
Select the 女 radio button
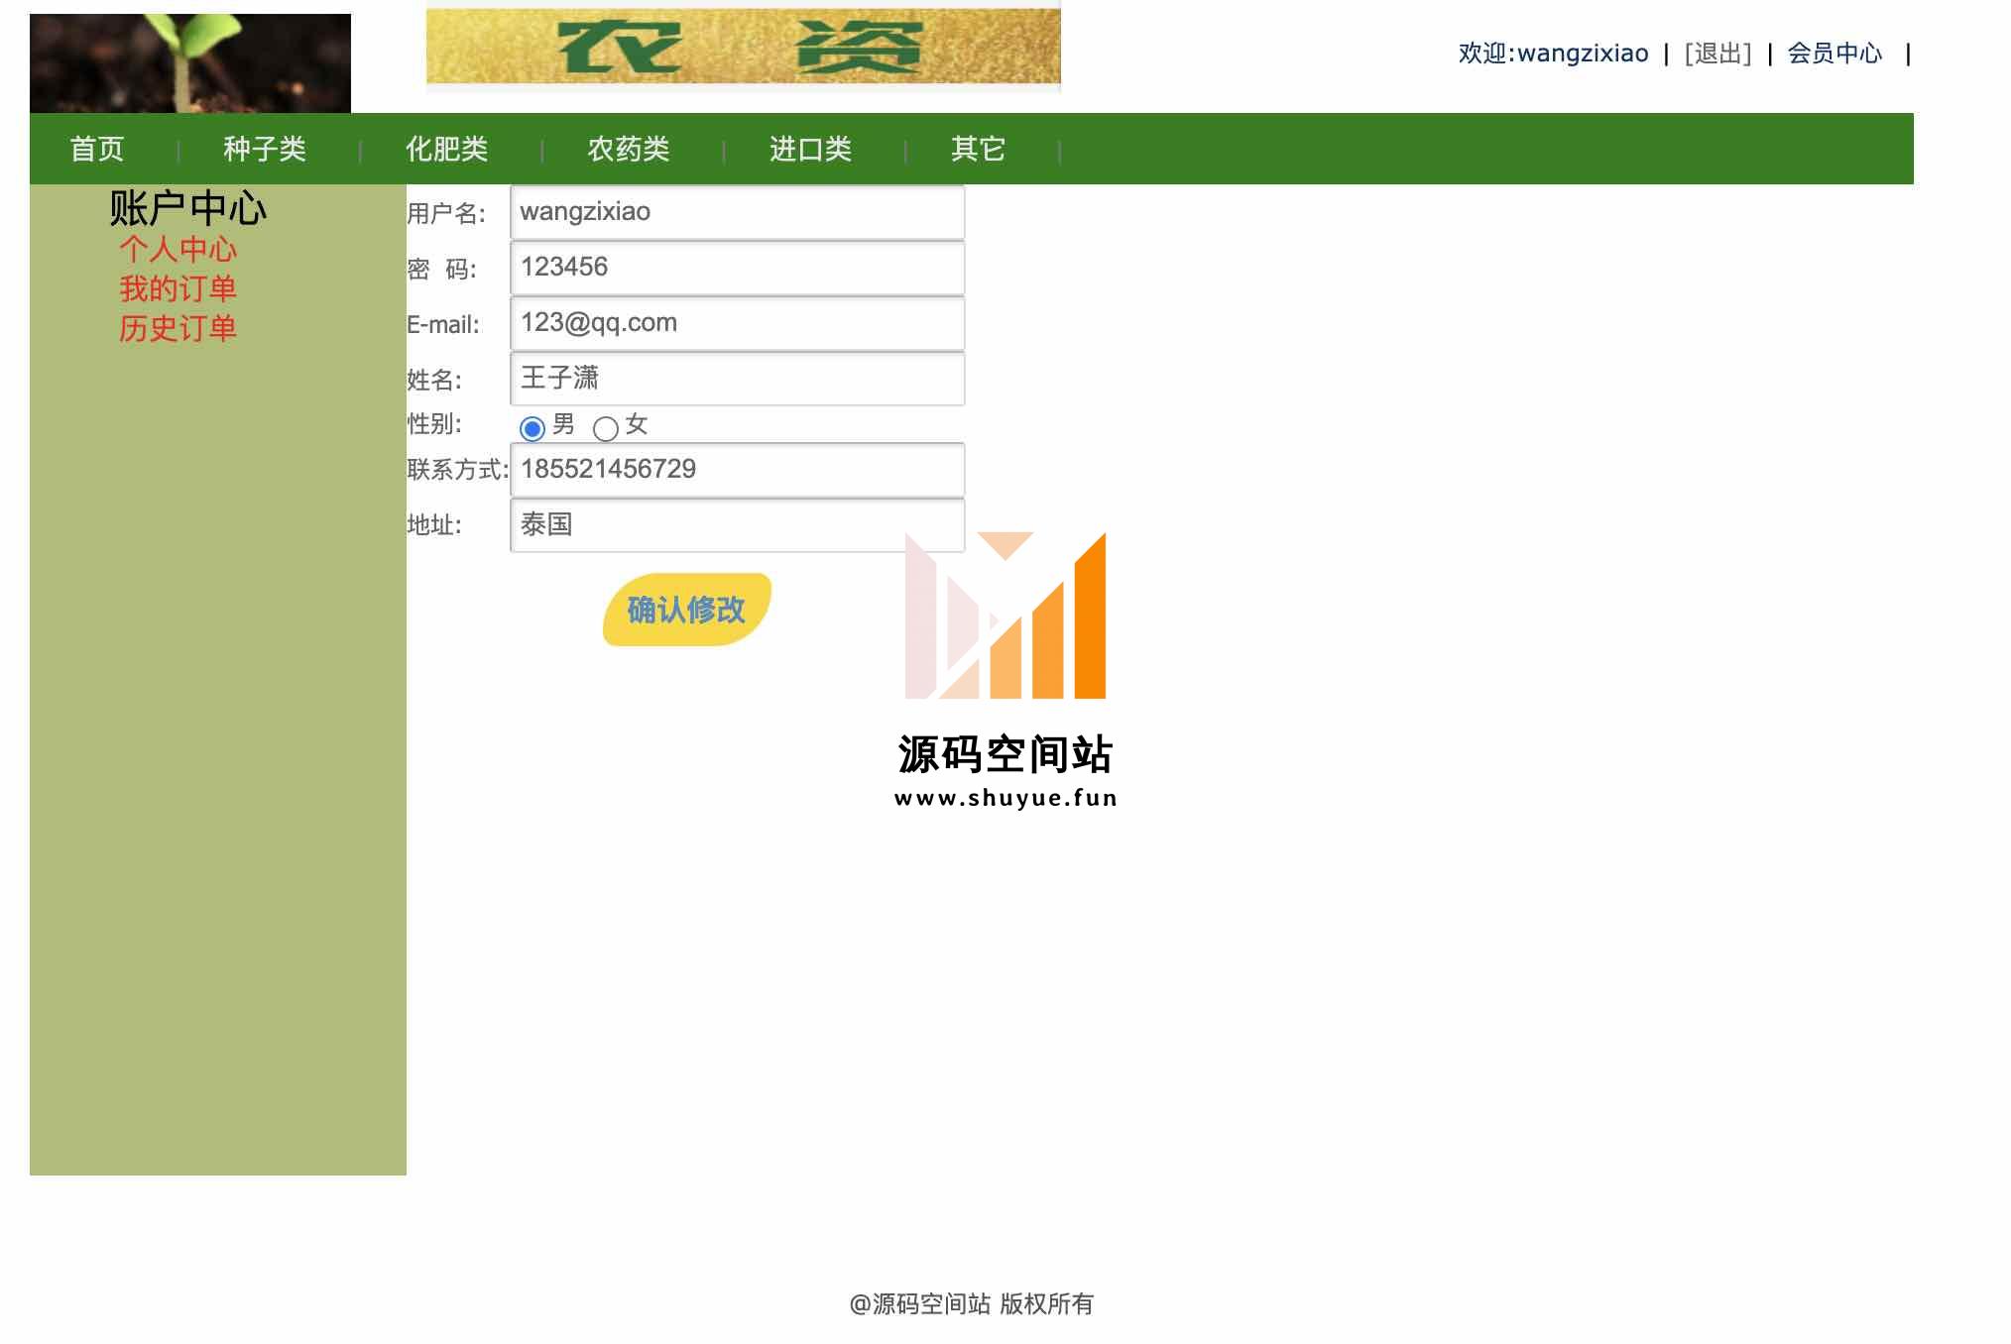[x=606, y=428]
